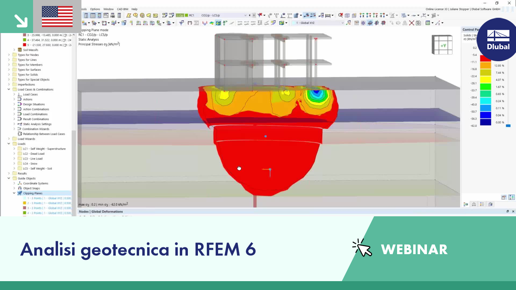Viewport: 516px width, 290px height.
Task: Click the new polygon surface toolbar icon
Action: coord(129,15)
